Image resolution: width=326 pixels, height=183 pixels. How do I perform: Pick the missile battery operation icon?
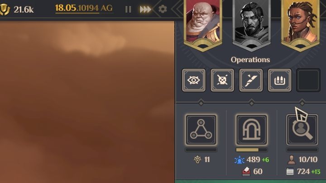coord(280,80)
